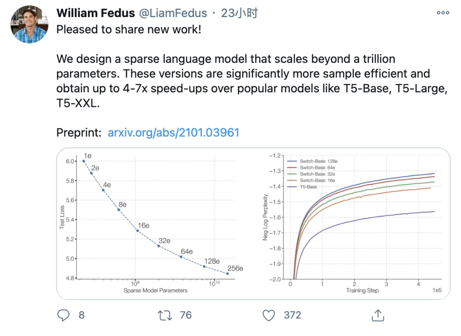461x336 pixels.
Task: Open William Fedus's profile photo
Action: tap(29, 24)
